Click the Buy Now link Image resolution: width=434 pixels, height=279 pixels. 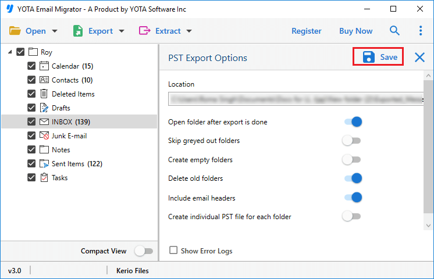point(356,31)
